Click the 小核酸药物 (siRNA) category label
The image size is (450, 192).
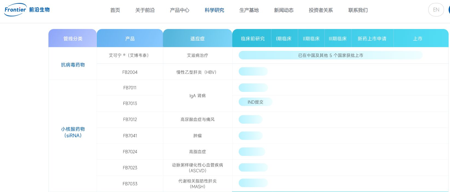pos(73,132)
